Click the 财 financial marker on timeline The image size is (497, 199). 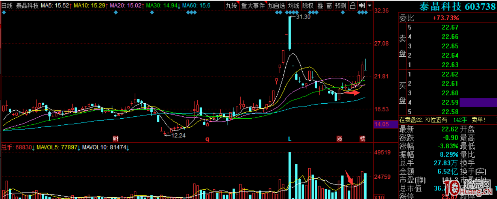(x=116, y=139)
